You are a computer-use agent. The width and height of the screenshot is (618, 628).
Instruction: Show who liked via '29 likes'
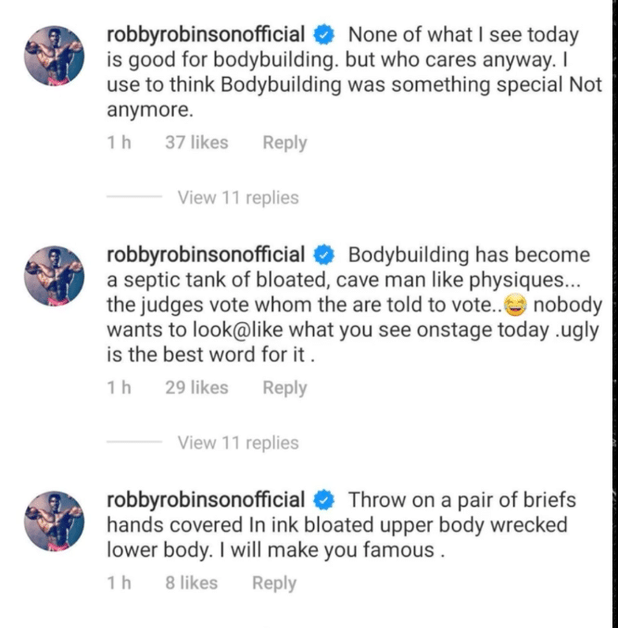tap(196, 389)
